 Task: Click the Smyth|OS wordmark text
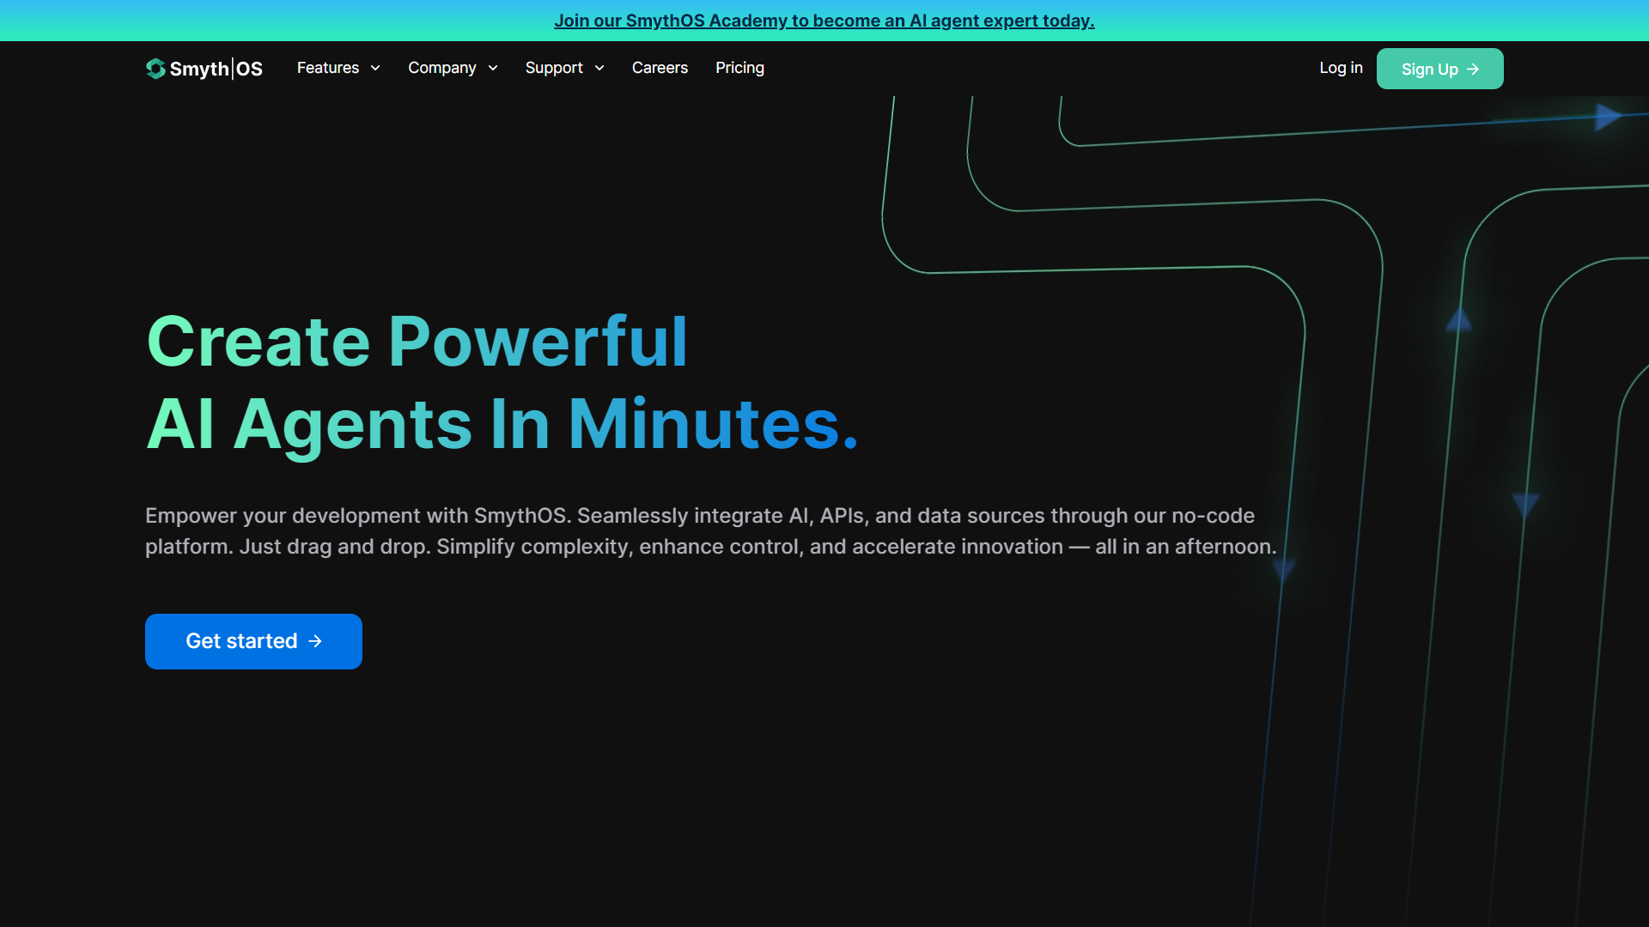point(216,69)
